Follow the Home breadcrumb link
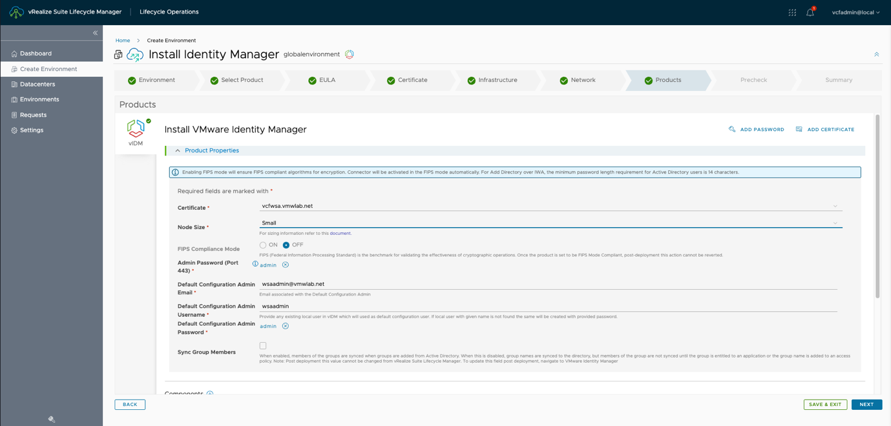891x426 pixels. pos(123,41)
